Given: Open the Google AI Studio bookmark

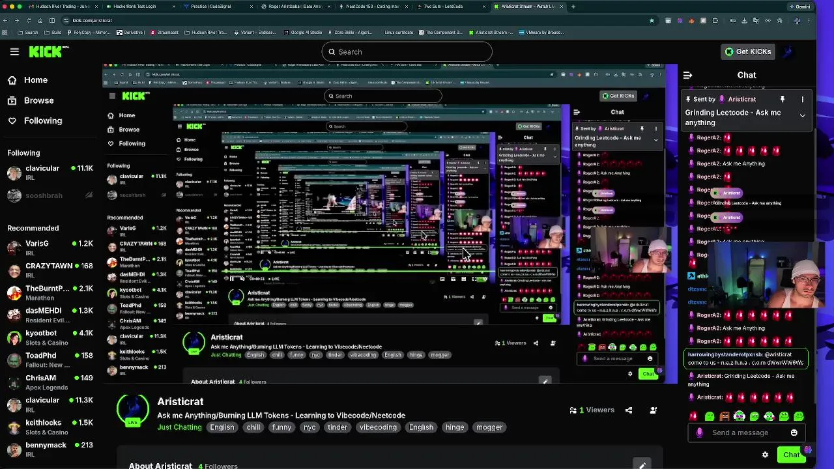Looking at the screenshot, I should (x=303, y=32).
